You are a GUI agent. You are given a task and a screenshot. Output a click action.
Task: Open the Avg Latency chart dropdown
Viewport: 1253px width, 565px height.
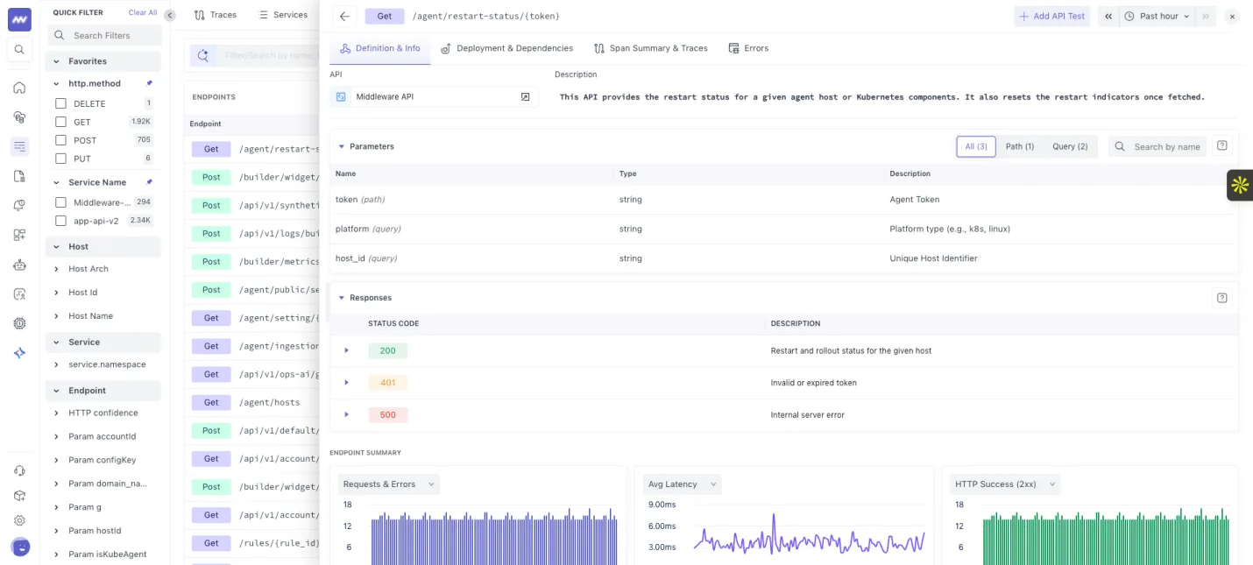point(683,484)
